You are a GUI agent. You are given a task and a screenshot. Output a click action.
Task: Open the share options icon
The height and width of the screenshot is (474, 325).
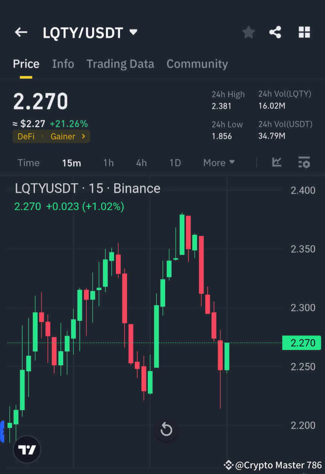click(x=275, y=32)
